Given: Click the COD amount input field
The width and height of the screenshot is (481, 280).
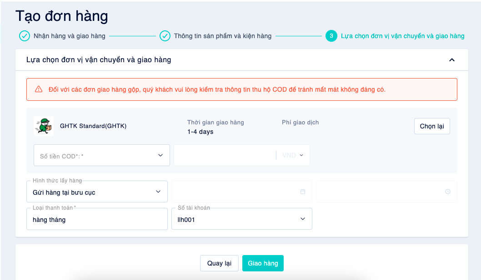Looking at the screenshot, I should 225,155.
